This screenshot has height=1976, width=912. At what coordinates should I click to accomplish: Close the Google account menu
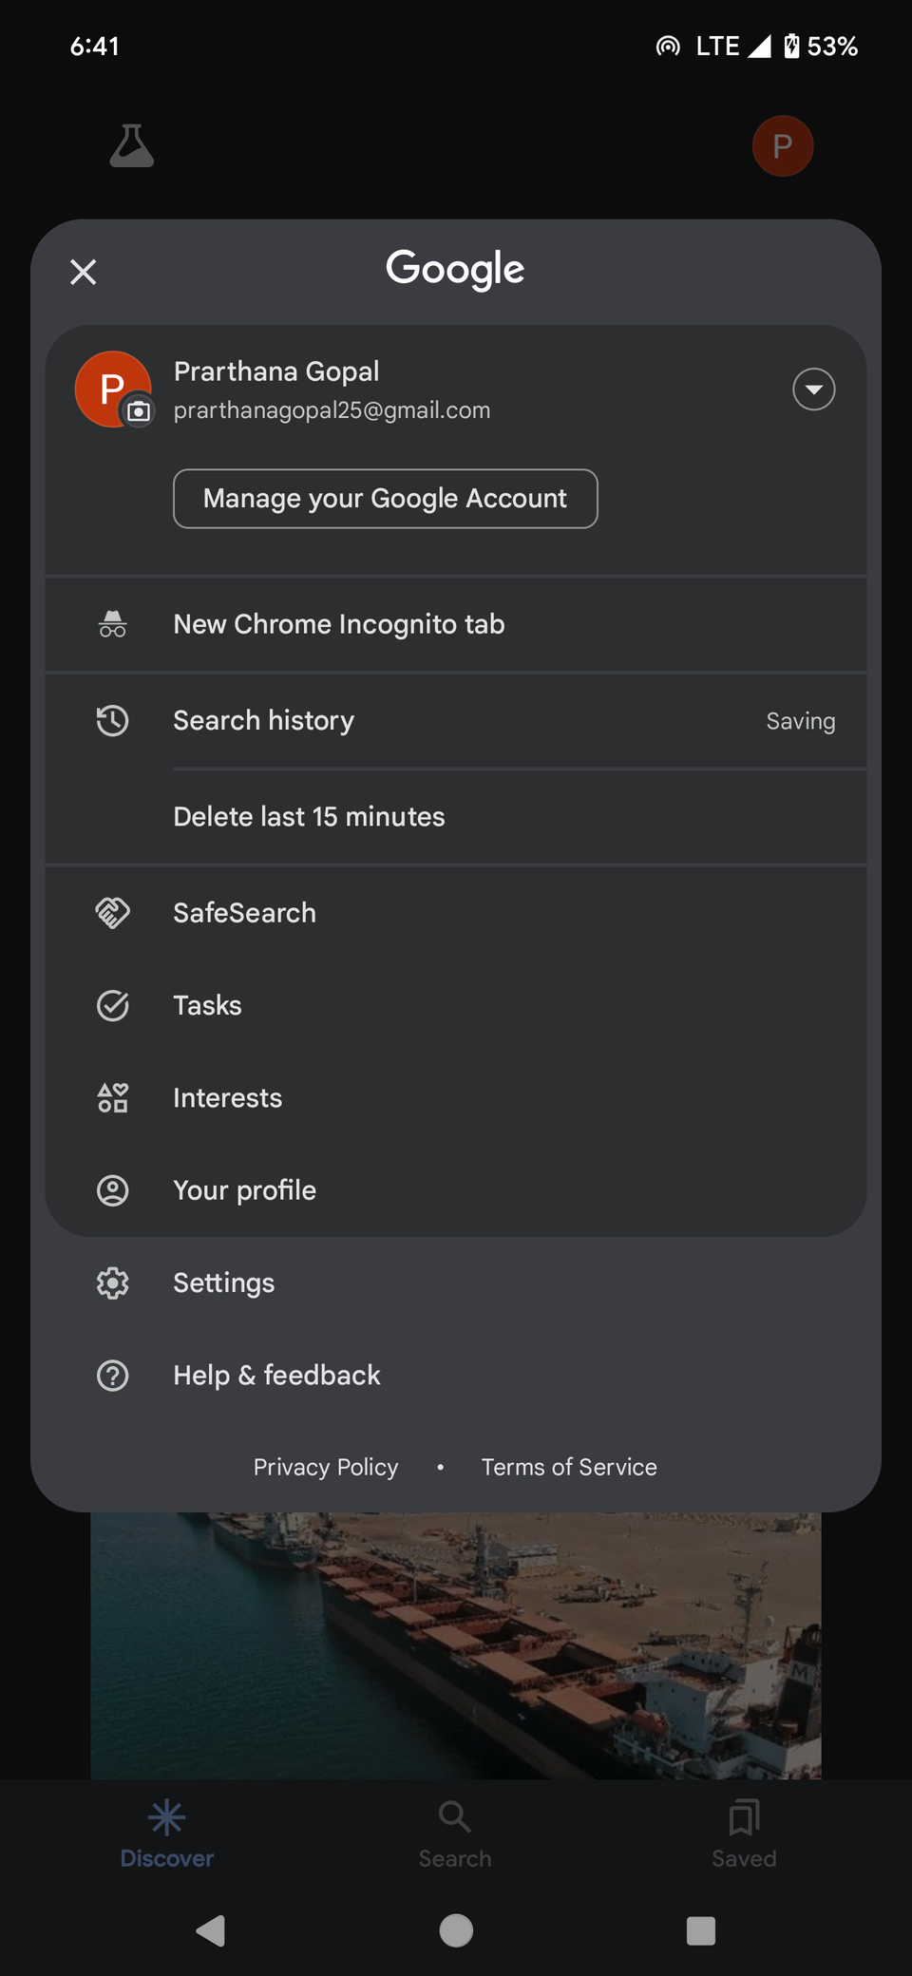pos(84,273)
